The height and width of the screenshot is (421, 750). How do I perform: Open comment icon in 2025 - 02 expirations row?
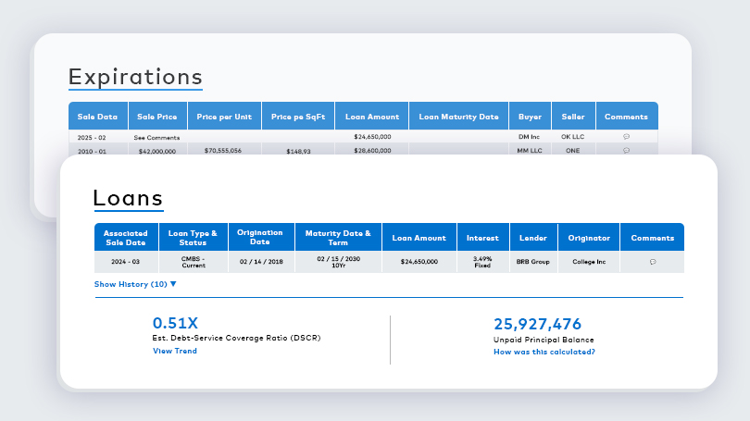(626, 137)
